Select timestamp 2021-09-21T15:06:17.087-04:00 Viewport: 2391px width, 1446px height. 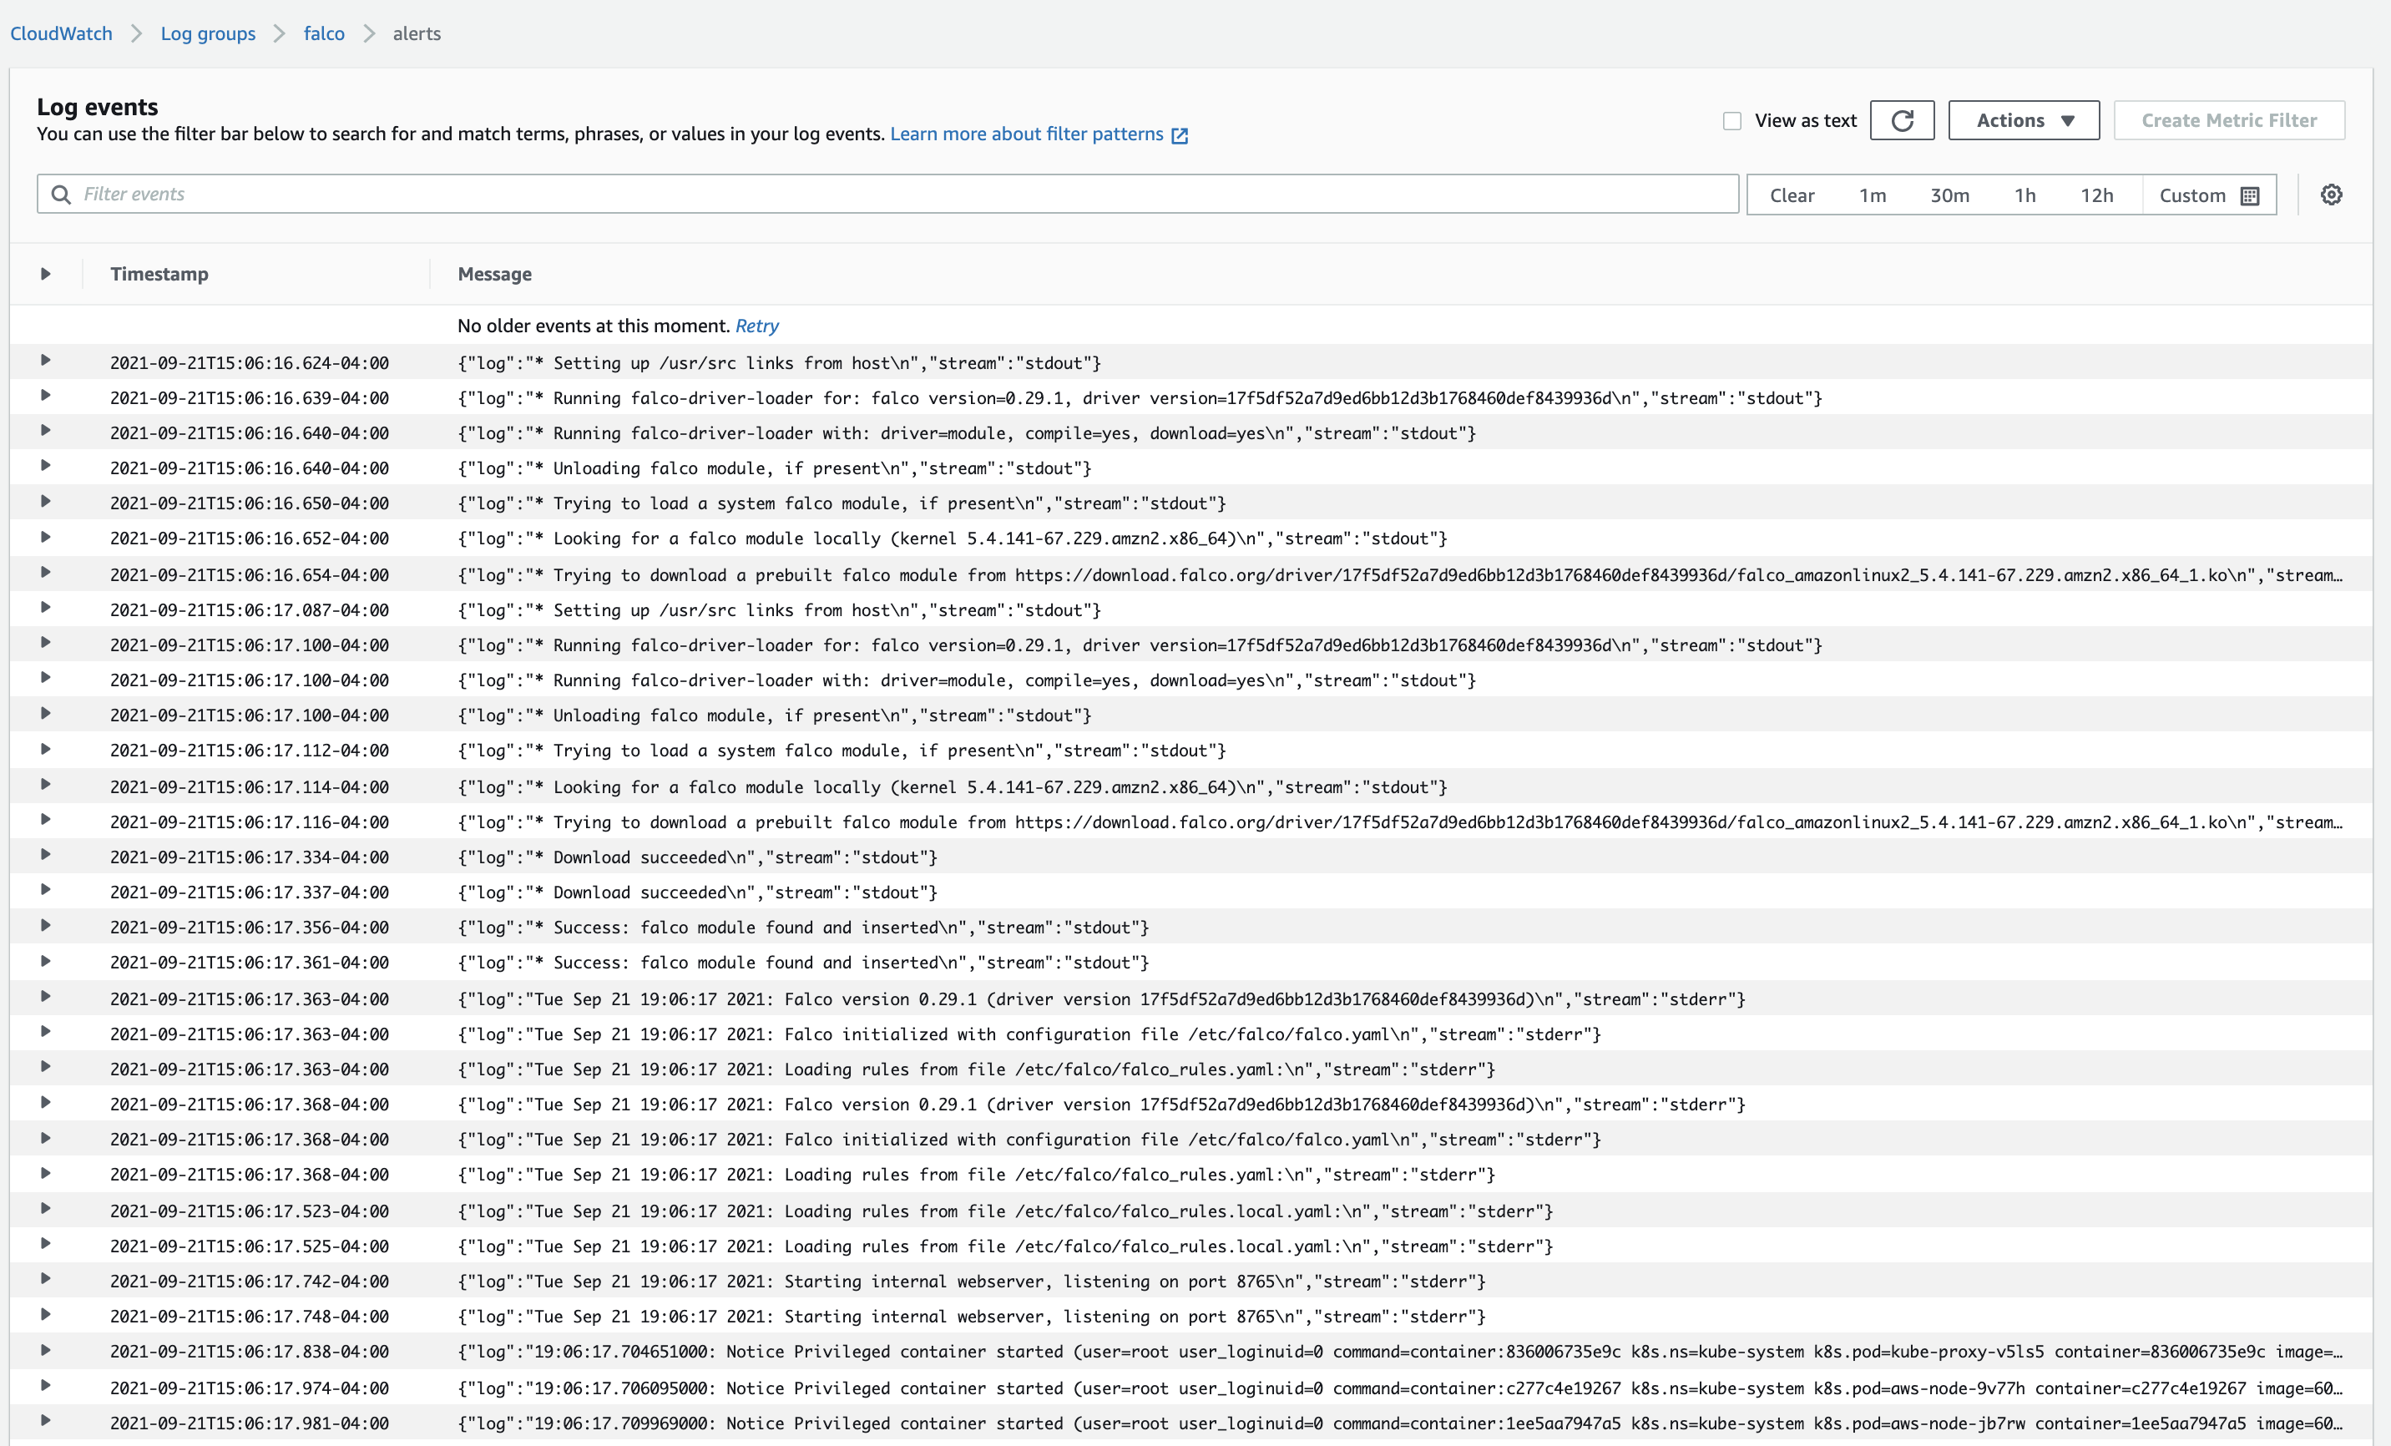250,609
